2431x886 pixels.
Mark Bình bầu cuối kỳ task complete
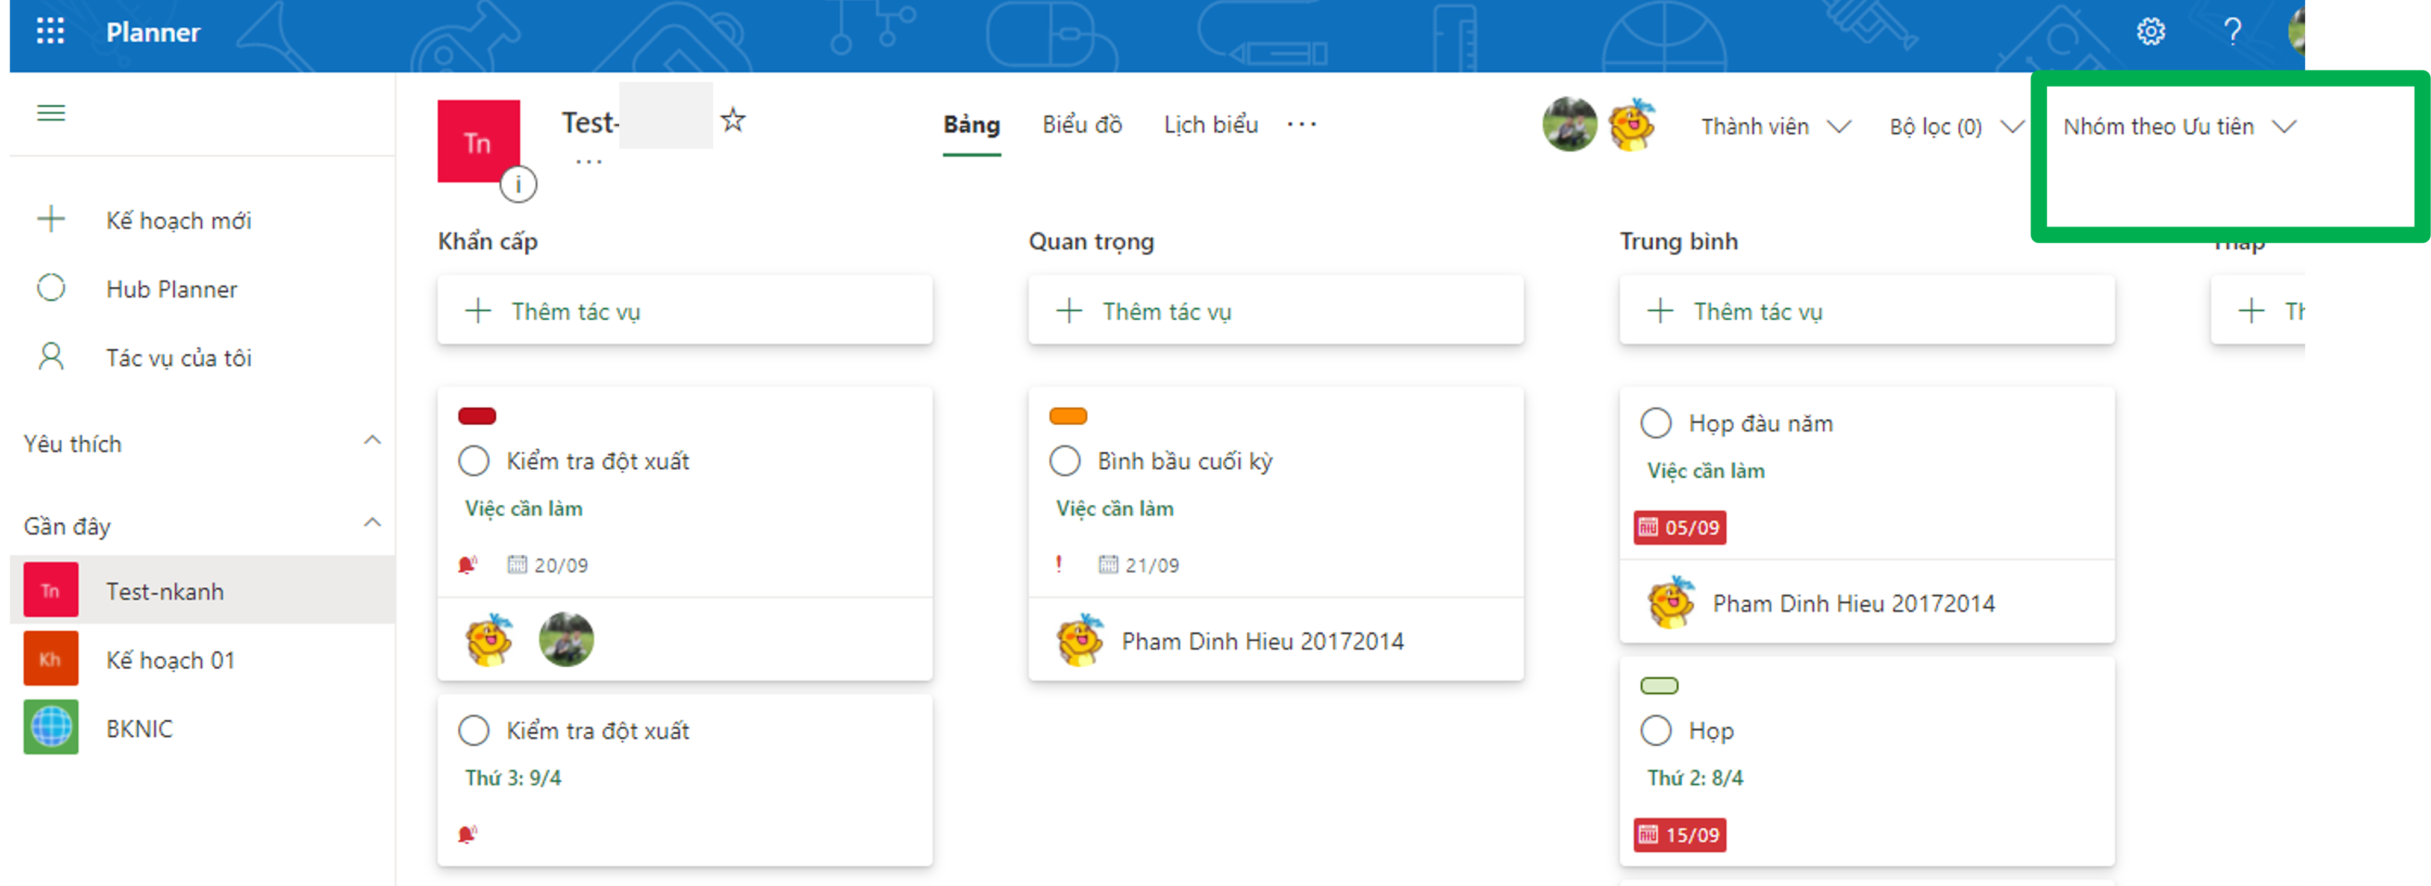coord(1064,461)
